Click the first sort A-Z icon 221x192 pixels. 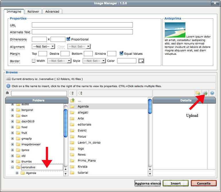(71, 93)
